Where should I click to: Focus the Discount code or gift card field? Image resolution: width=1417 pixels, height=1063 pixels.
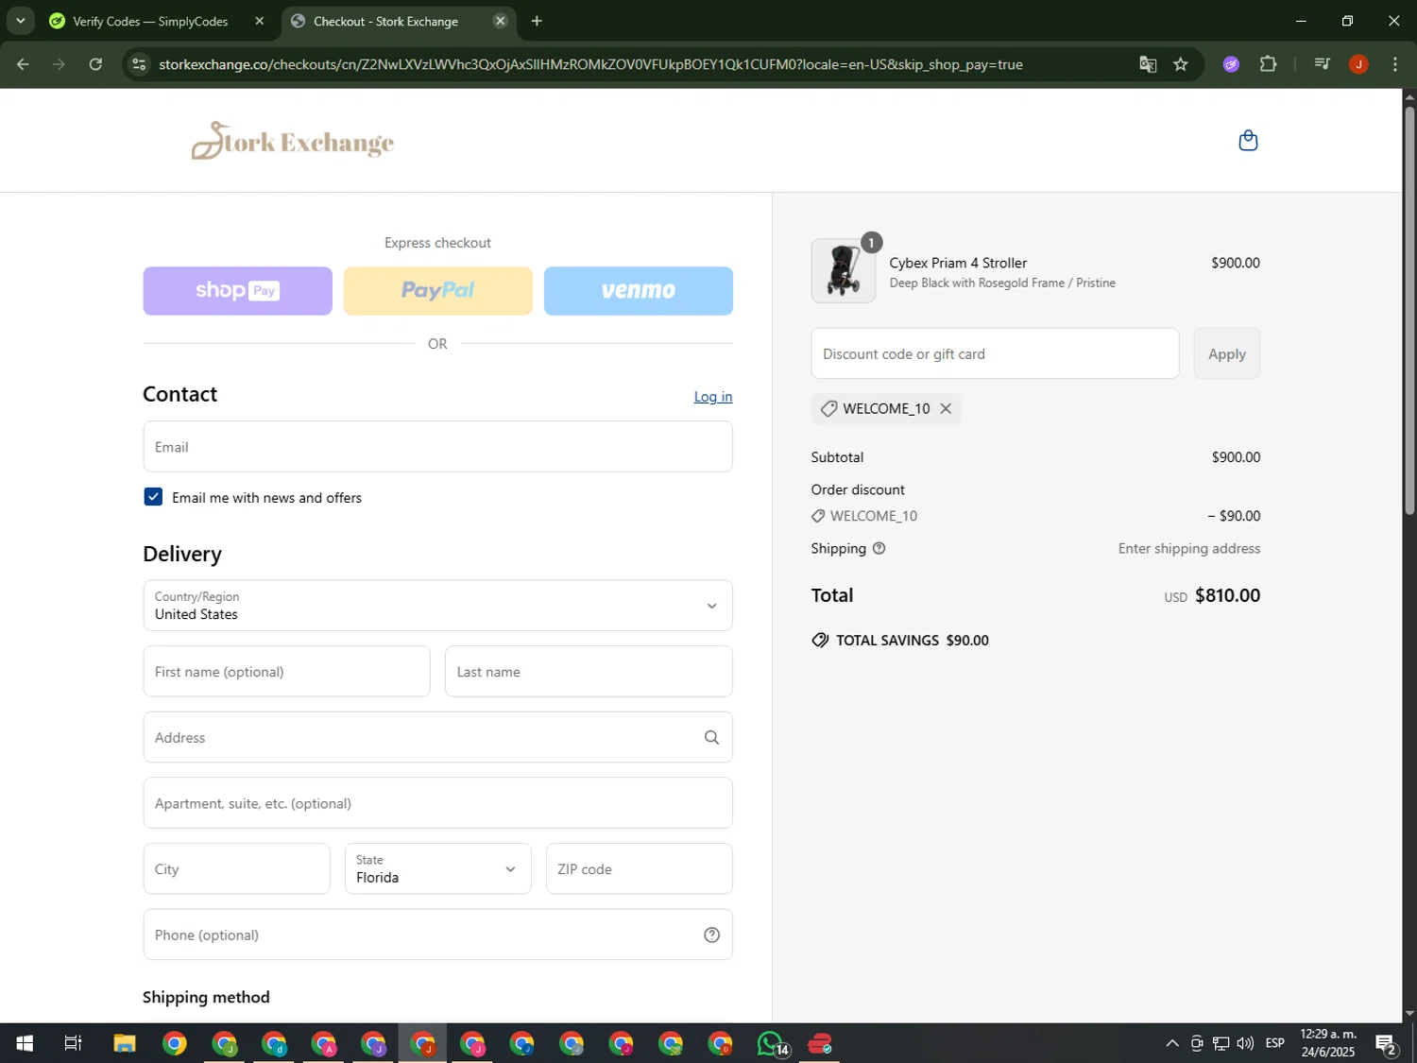point(995,353)
